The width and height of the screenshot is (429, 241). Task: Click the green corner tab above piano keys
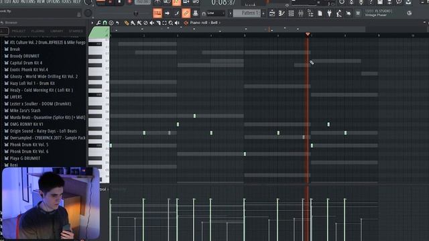pyautogui.click(x=99, y=32)
